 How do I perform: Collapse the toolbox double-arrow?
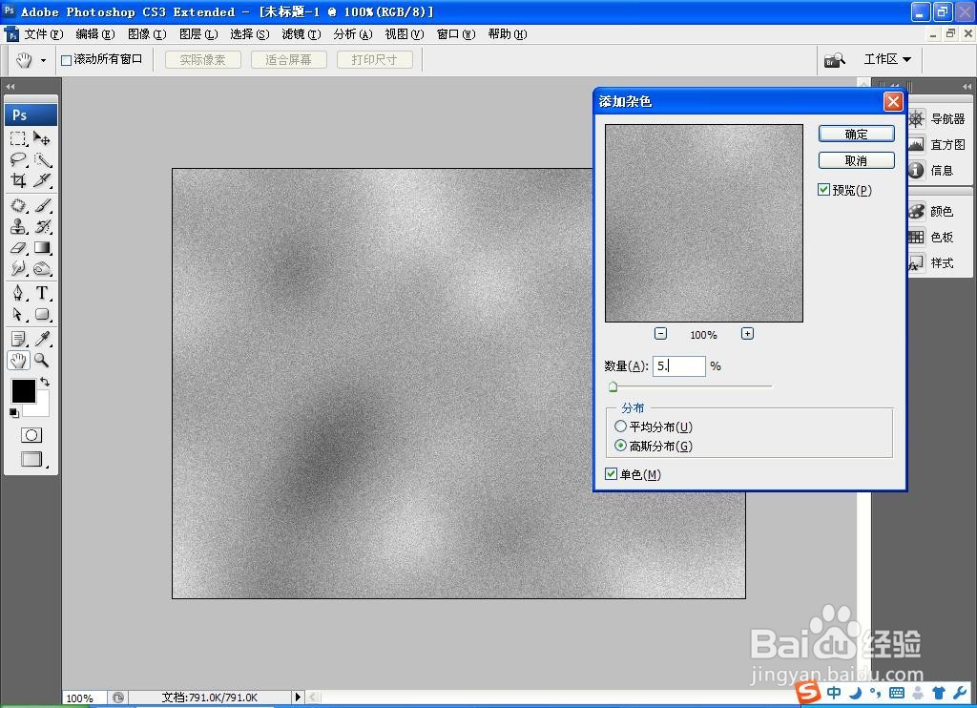[x=10, y=86]
